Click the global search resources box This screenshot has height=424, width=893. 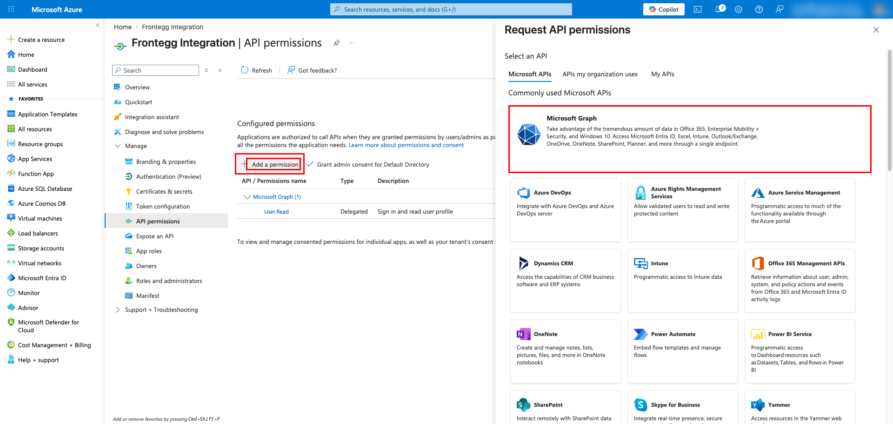451,9
